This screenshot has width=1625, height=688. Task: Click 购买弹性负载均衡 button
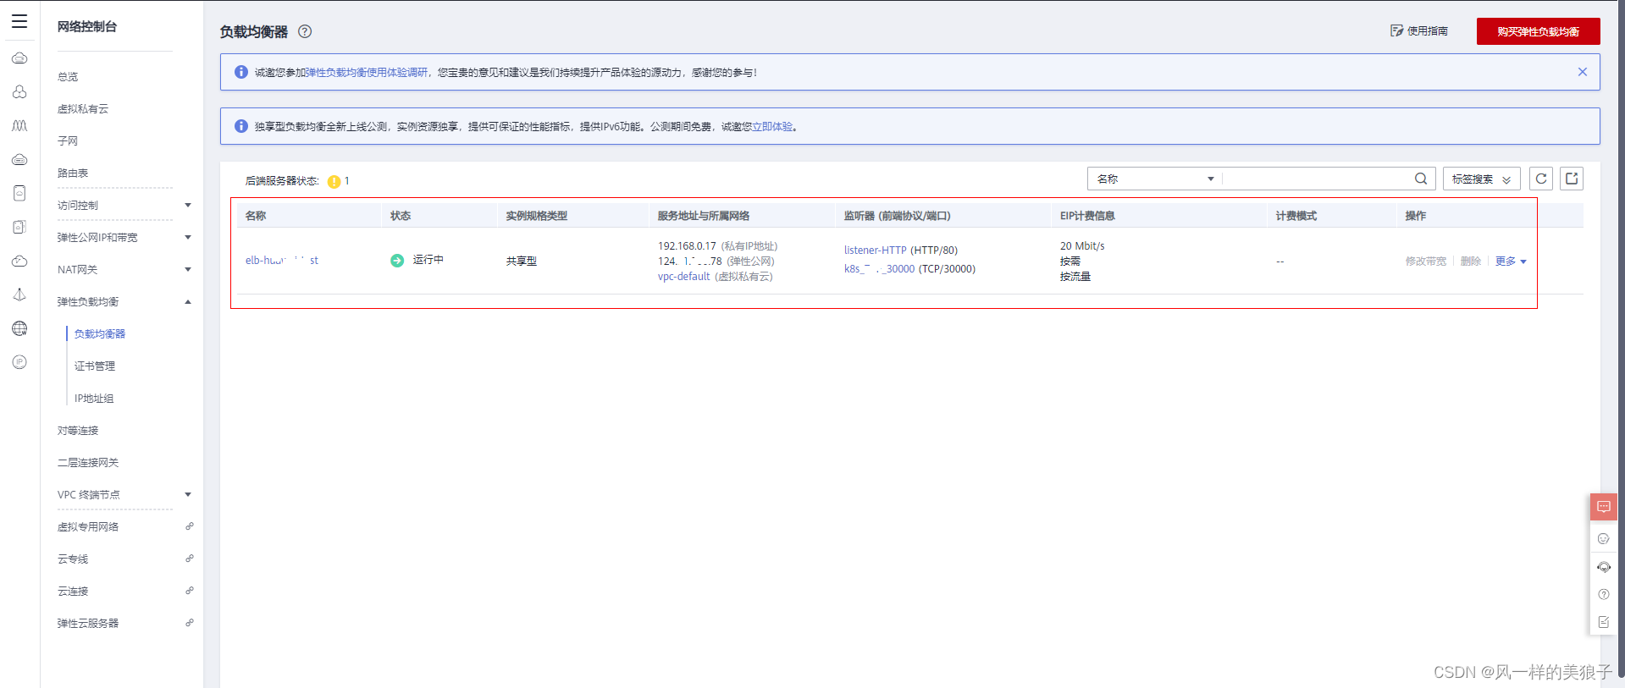pyautogui.click(x=1538, y=31)
